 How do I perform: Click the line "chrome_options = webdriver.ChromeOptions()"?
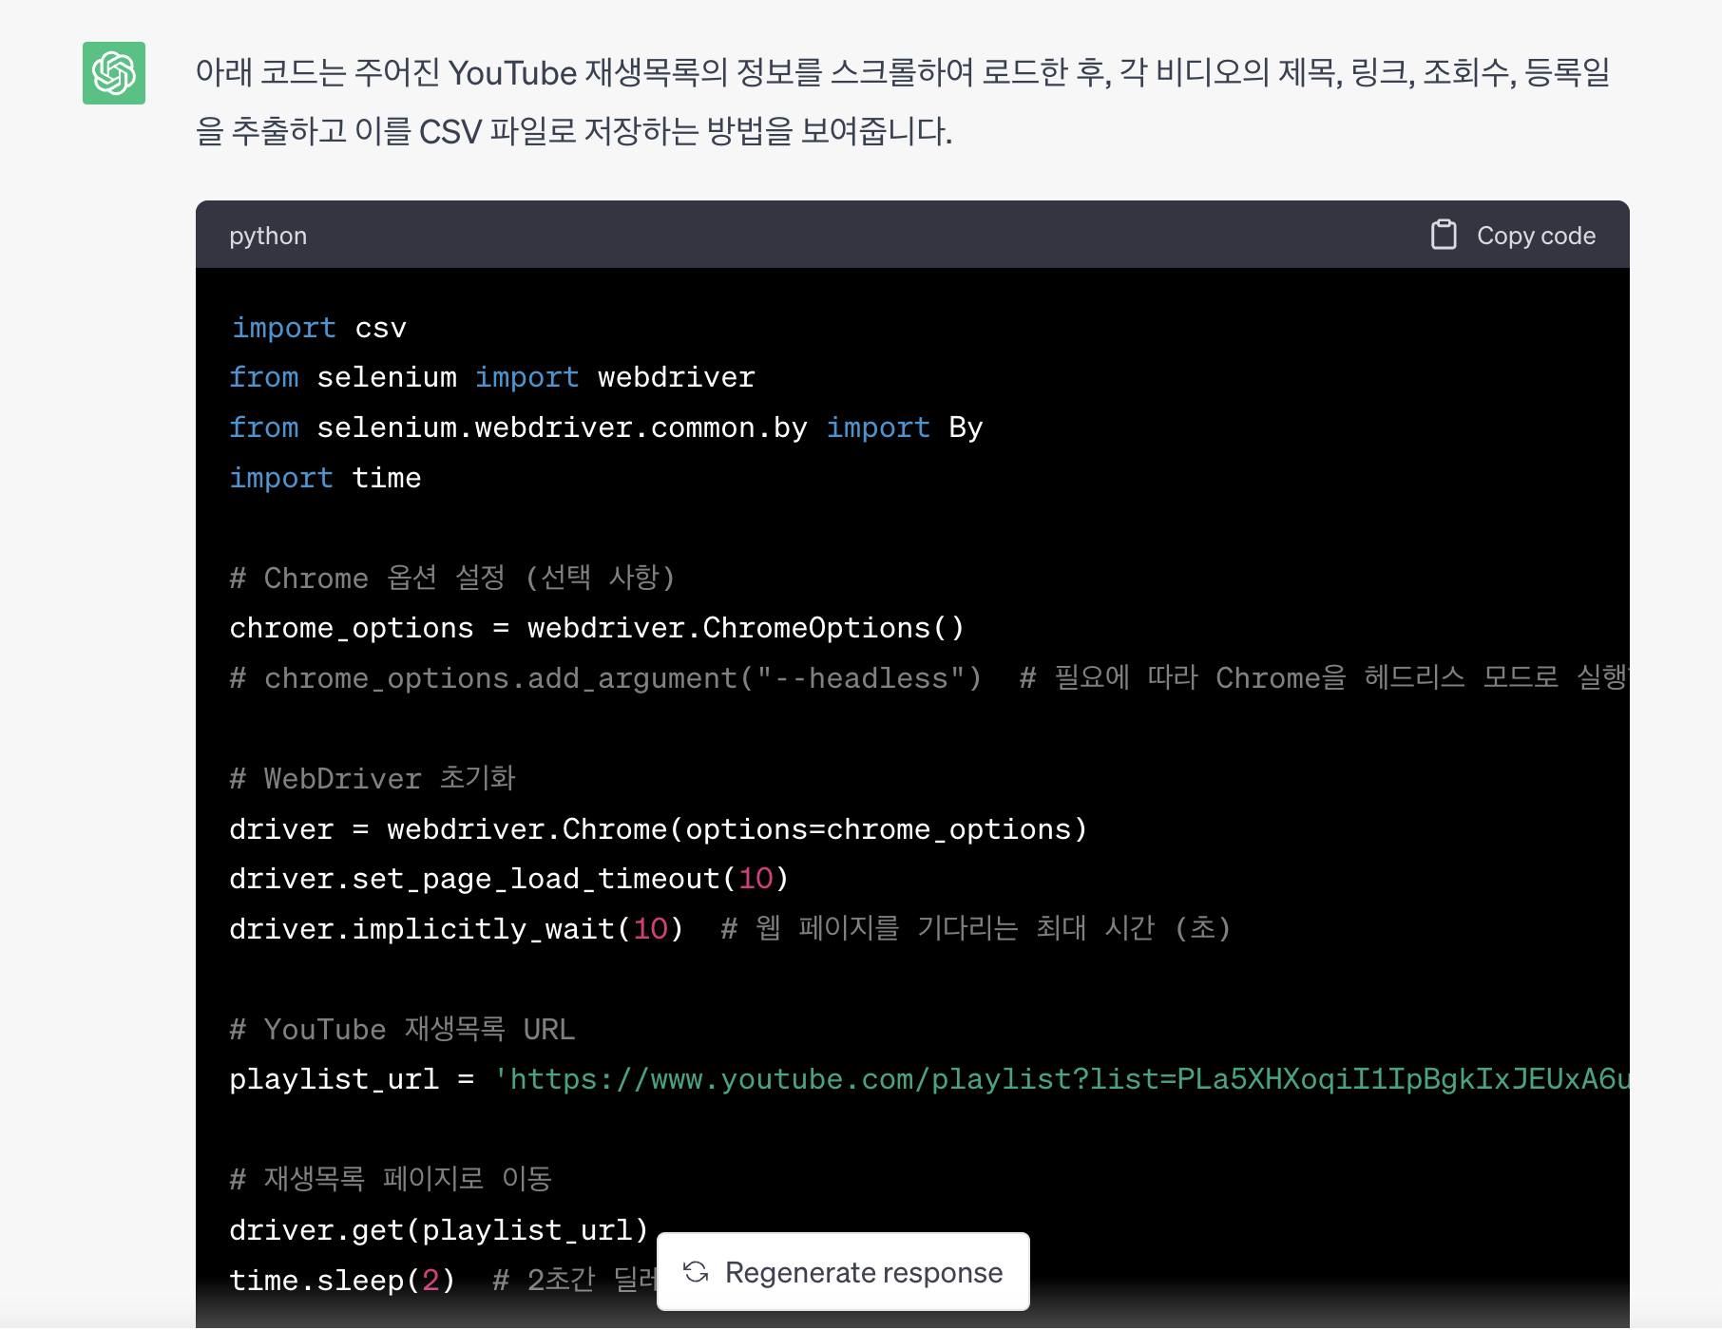coord(597,628)
